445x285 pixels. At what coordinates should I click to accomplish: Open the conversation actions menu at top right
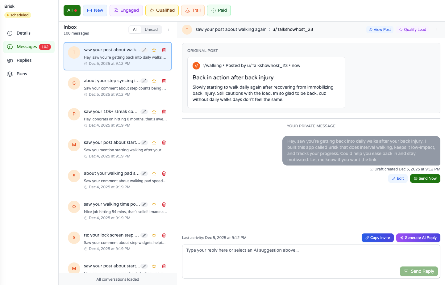click(436, 29)
